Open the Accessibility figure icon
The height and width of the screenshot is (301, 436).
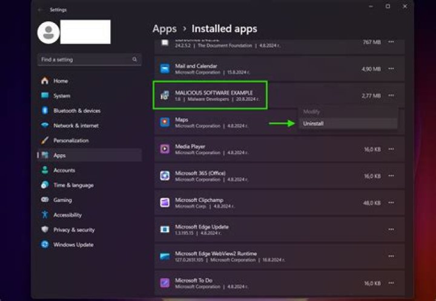[x=45, y=215]
